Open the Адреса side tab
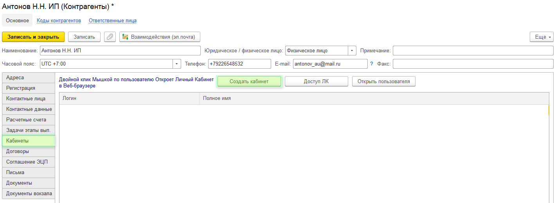This screenshot has width=554, height=203. pos(28,78)
